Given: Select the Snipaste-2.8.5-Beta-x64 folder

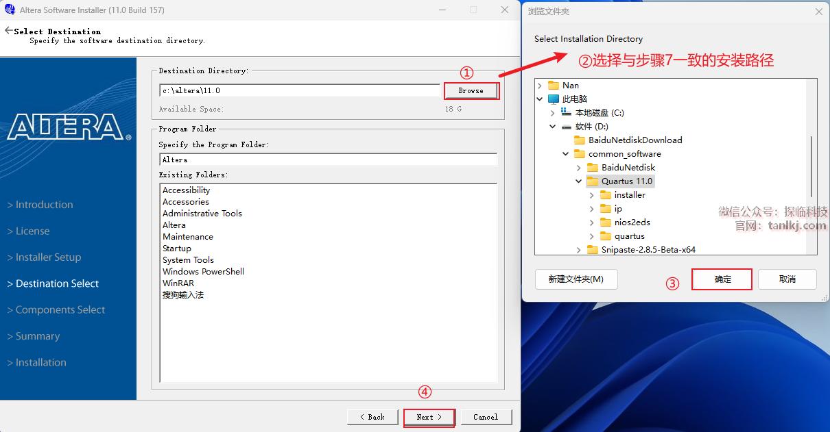Looking at the screenshot, I should coord(648,250).
